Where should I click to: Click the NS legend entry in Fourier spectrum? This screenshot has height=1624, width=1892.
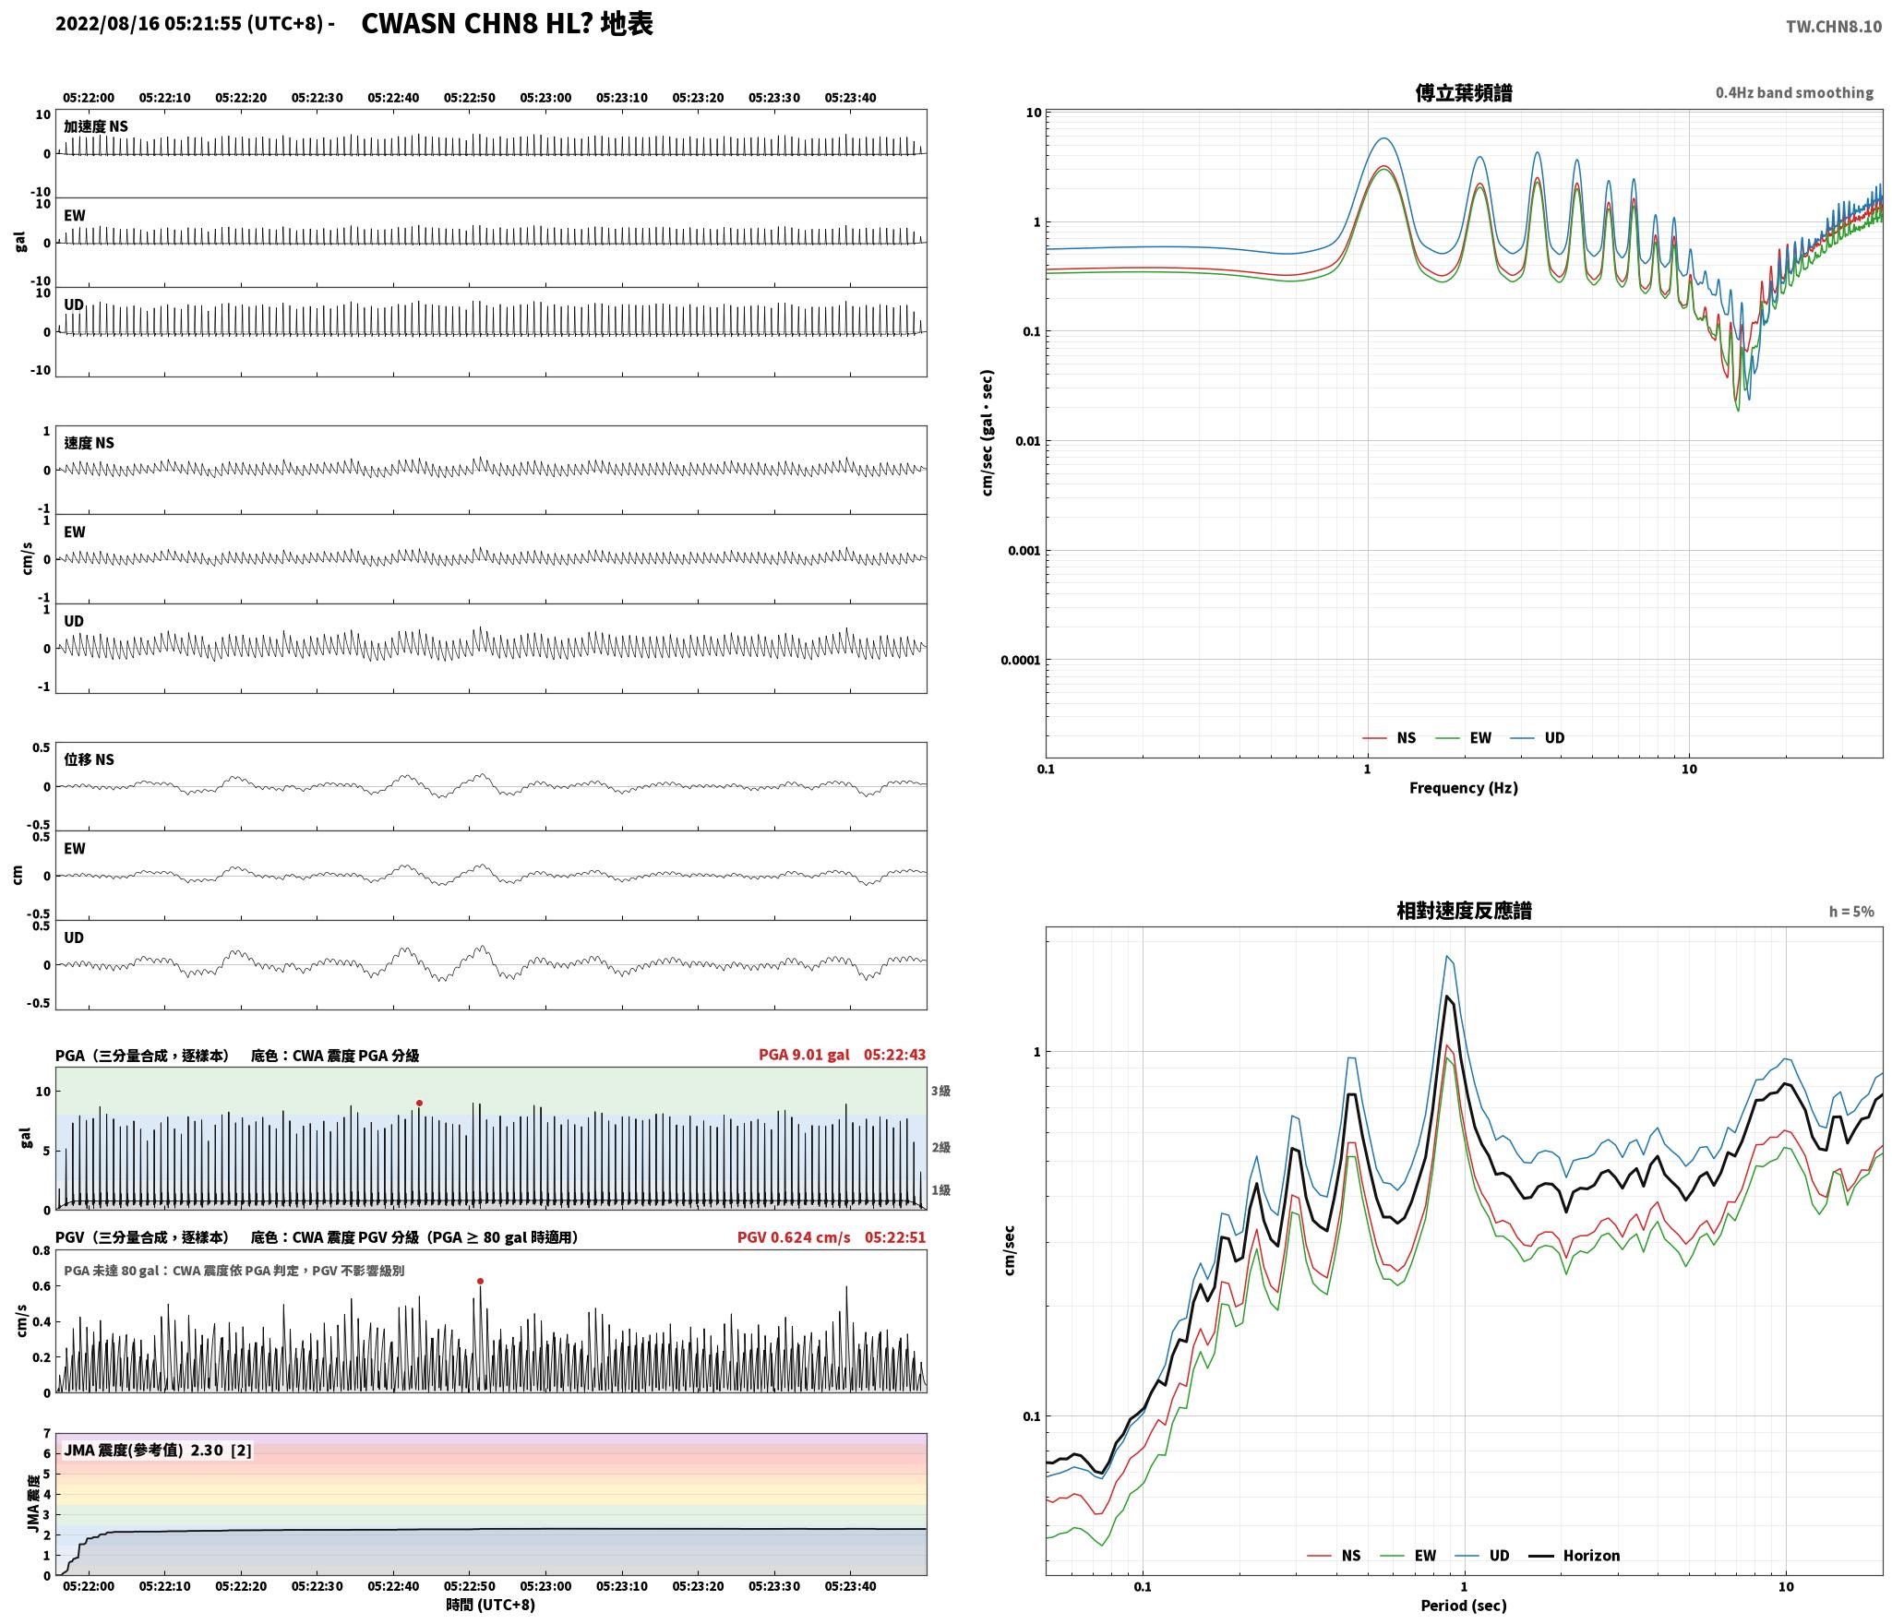(x=1389, y=737)
